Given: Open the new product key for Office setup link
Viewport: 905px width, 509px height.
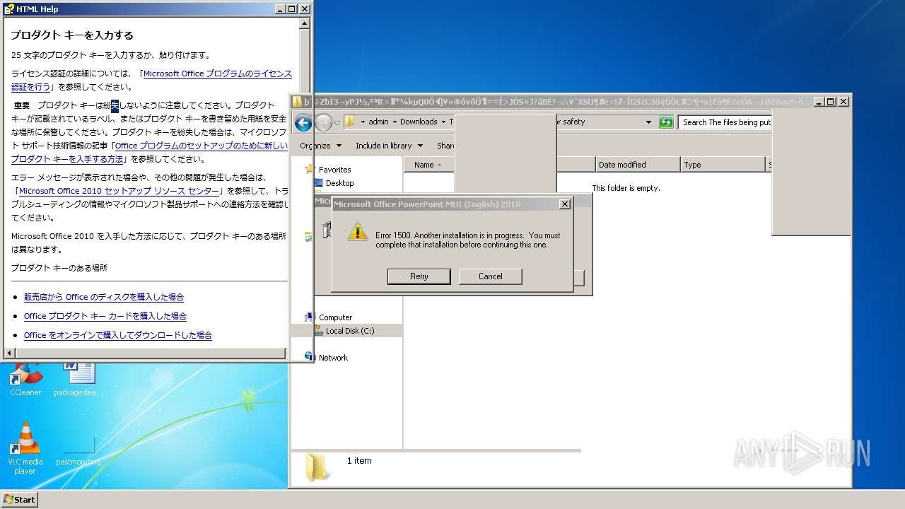Looking at the screenshot, I should coord(149,152).
